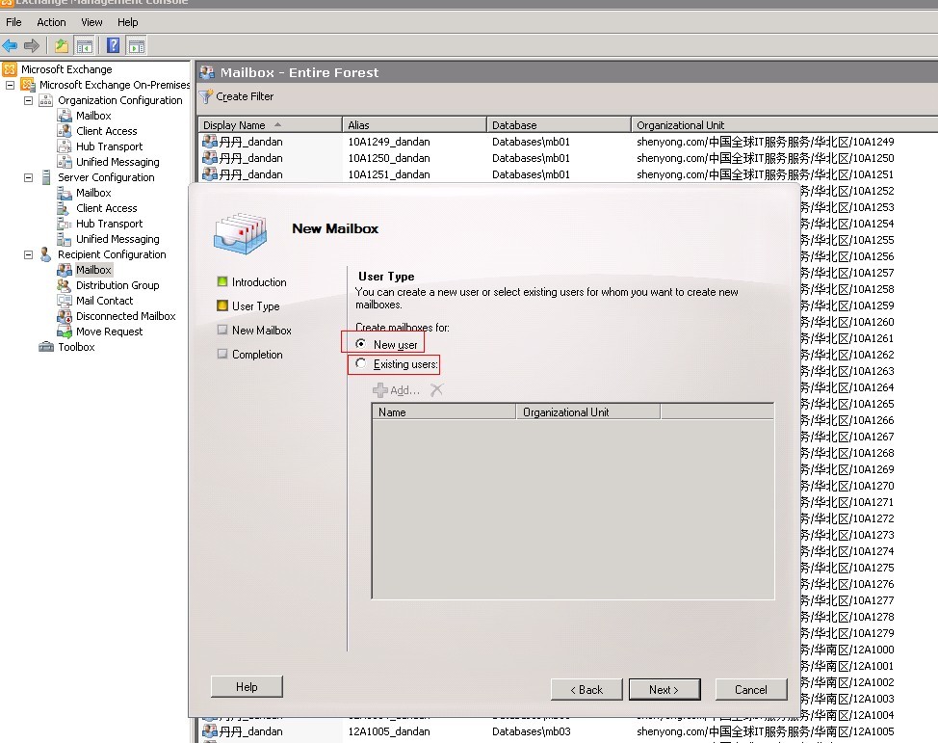The height and width of the screenshot is (743, 938).
Task: Select the mailbox row with alias 10A1250_dandan
Action: click(x=567, y=158)
